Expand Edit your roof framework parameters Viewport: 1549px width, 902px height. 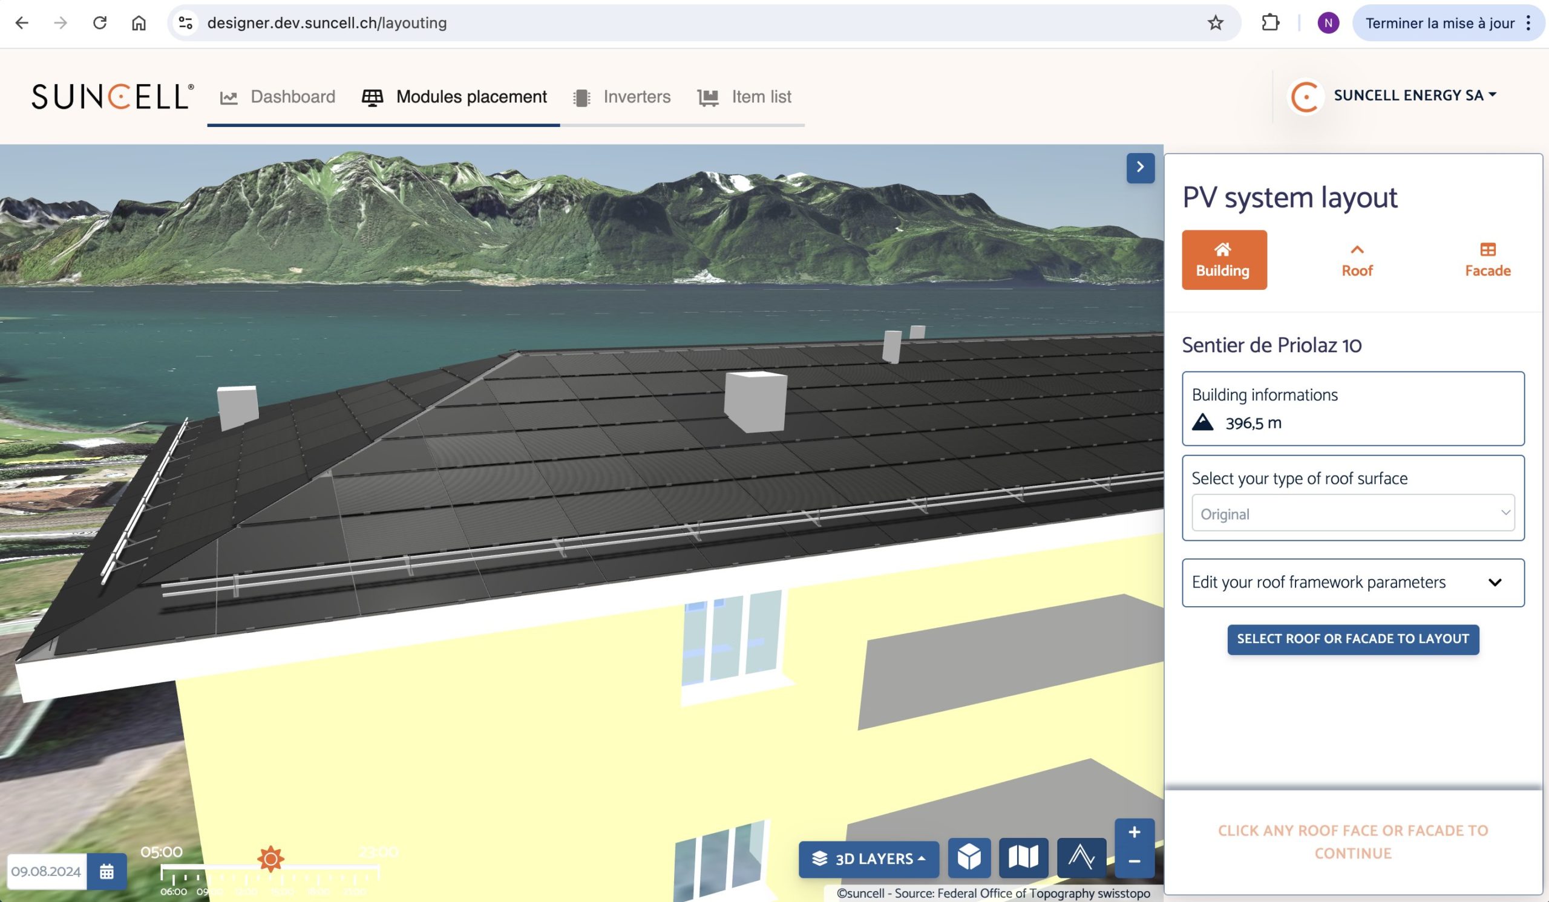pyautogui.click(x=1352, y=582)
